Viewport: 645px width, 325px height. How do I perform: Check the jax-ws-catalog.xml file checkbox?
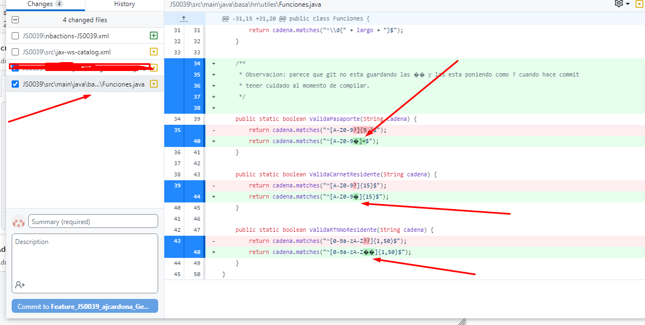pyautogui.click(x=14, y=51)
